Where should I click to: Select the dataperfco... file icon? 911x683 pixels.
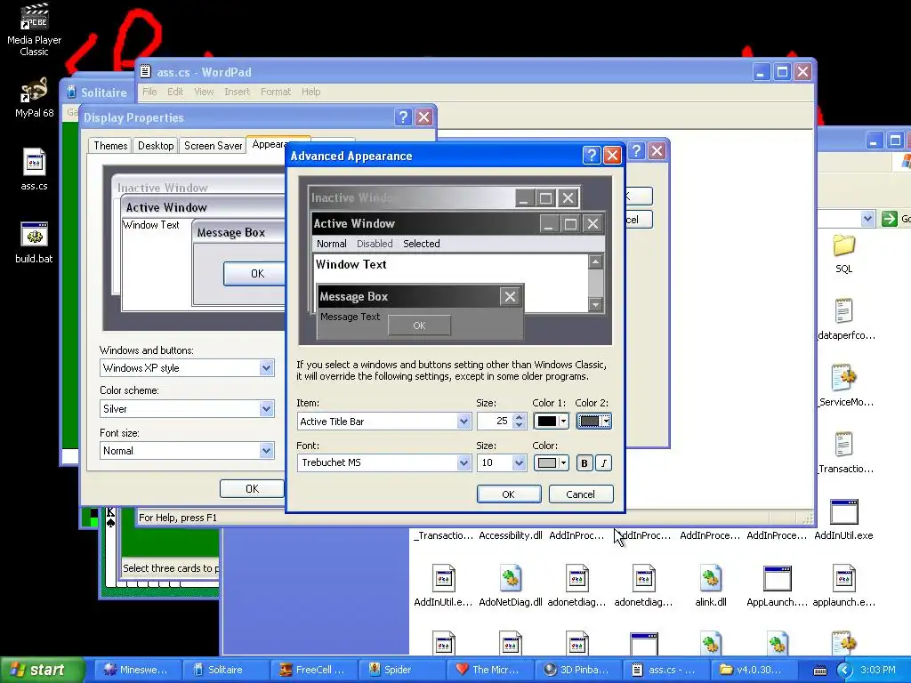pos(845,319)
